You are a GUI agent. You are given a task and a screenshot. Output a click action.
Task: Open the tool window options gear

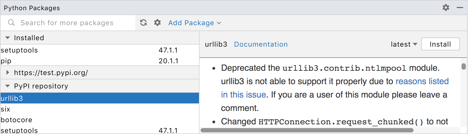[446, 8]
